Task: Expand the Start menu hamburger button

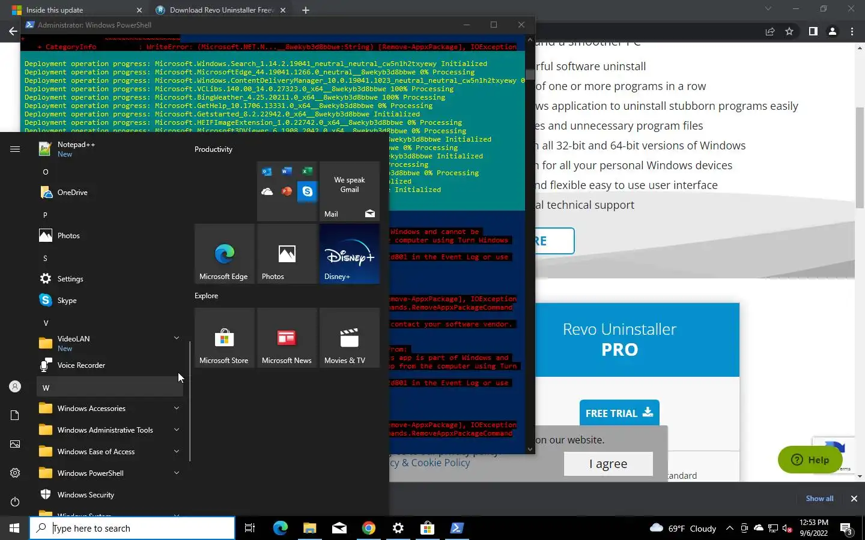Action: (x=15, y=149)
